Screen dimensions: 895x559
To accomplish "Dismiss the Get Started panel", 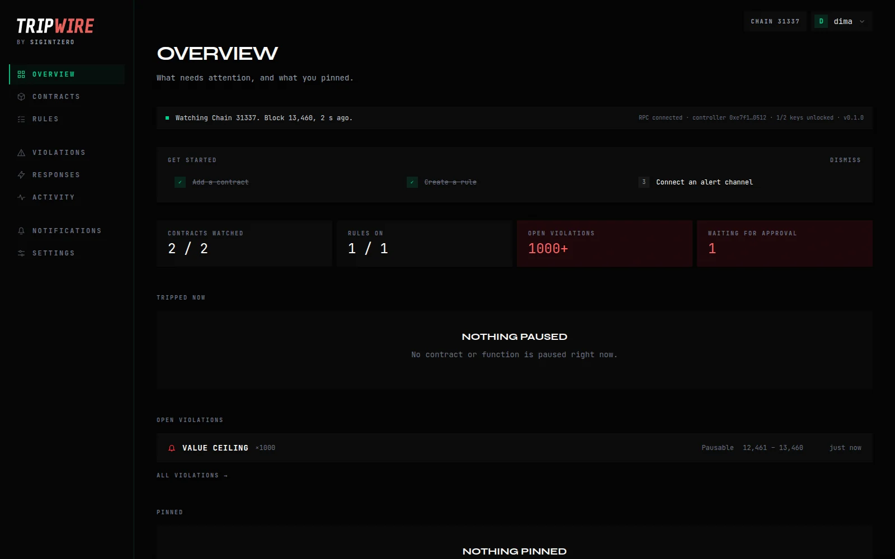I will pos(845,160).
